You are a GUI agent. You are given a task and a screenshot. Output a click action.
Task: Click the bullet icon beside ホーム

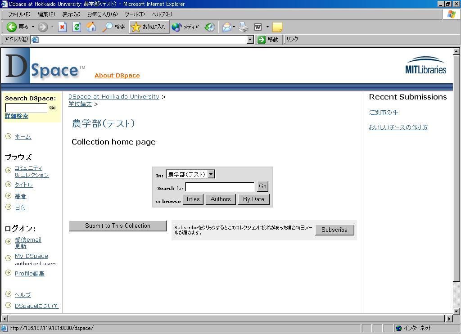point(8,136)
